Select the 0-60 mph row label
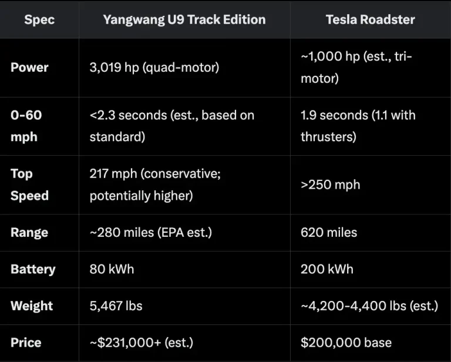Viewport: 451px width, 362px height. (26, 126)
